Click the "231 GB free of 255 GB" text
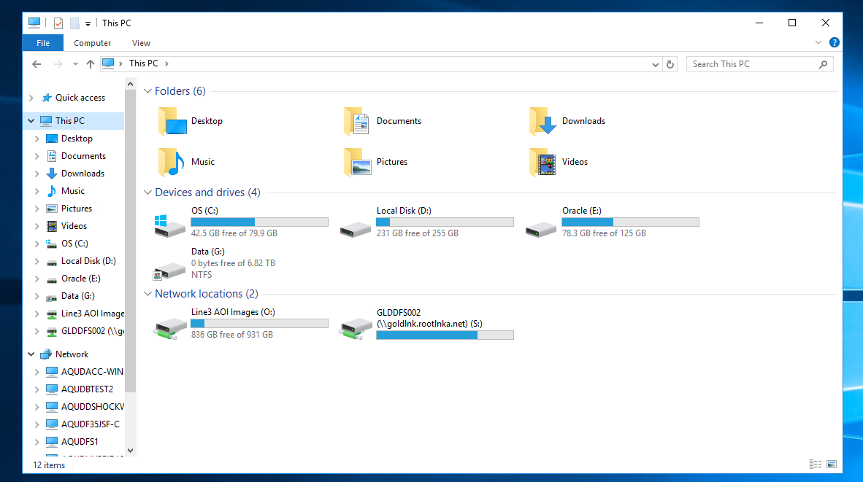The image size is (863, 482). click(417, 233)
